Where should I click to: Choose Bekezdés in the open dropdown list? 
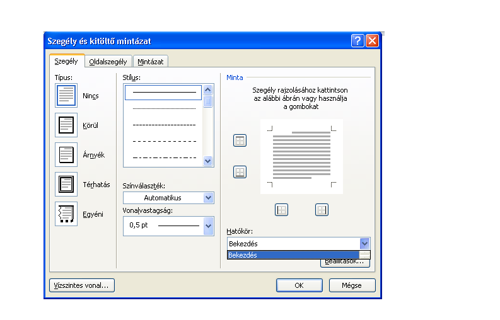pos(293,255)
